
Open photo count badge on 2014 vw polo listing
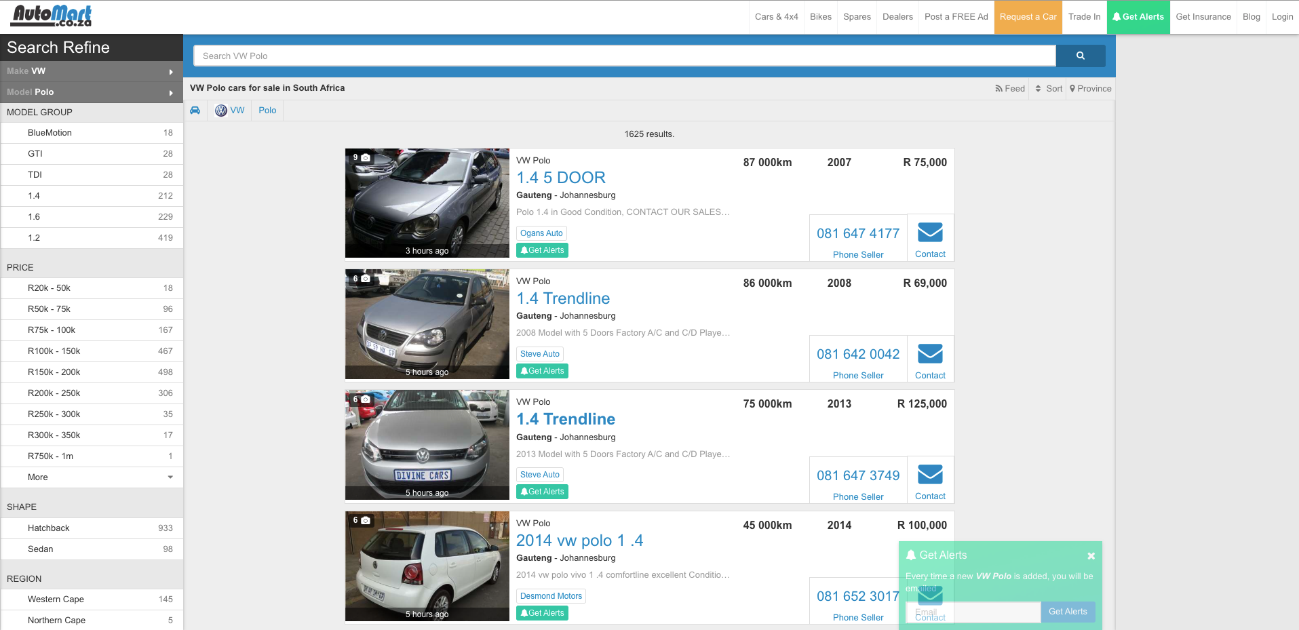361,520
